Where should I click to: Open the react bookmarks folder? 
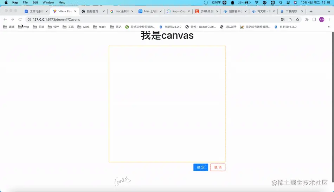click(x=99, y=27)
